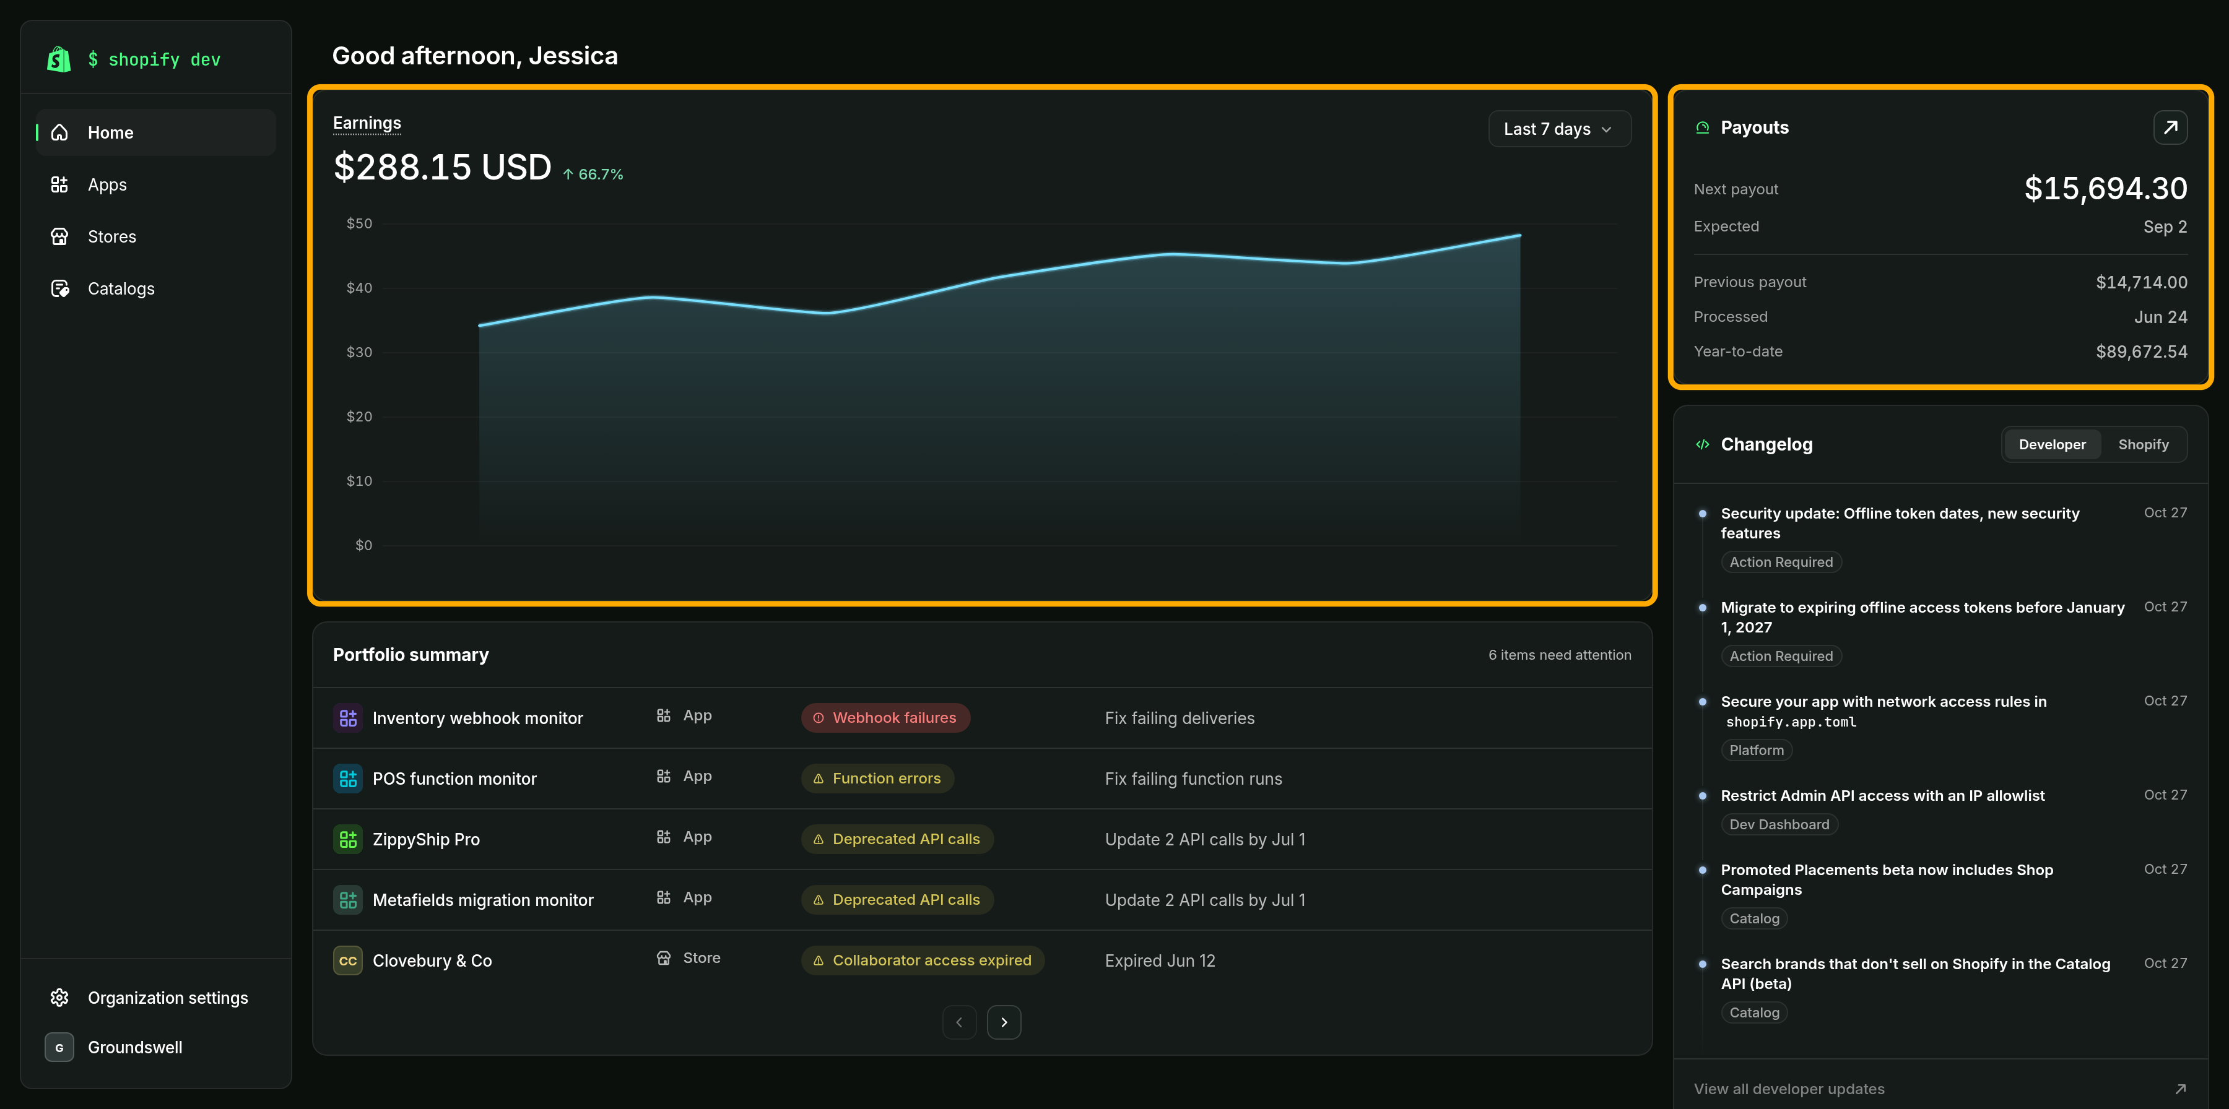Click the POS function monitor blue app icon

348,779
